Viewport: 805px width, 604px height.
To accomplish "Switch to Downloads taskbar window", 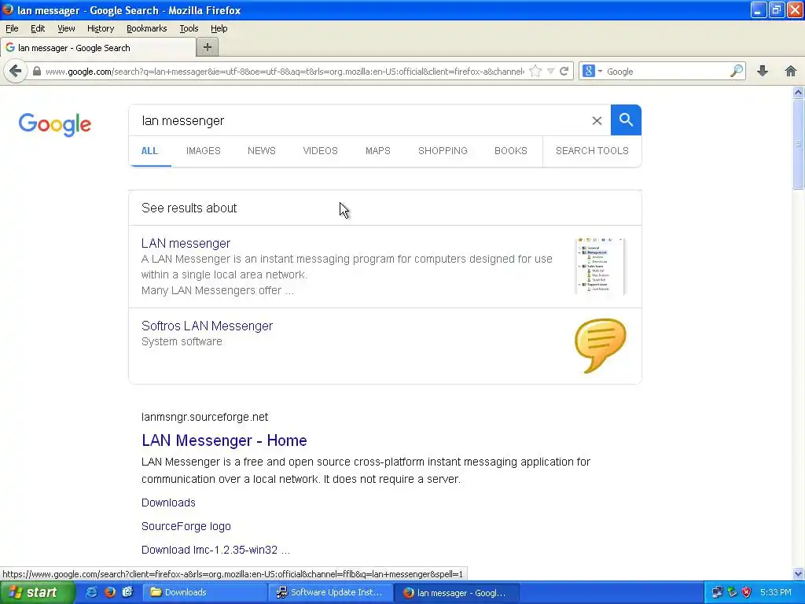I will pyautogui.click(x=204, y=592).
